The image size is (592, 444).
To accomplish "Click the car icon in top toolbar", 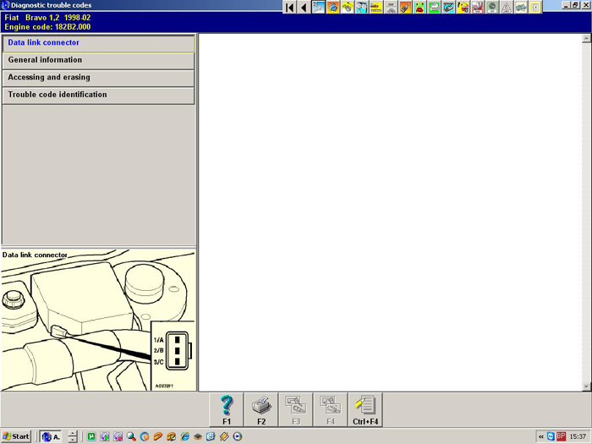I will tap(521, 8).
